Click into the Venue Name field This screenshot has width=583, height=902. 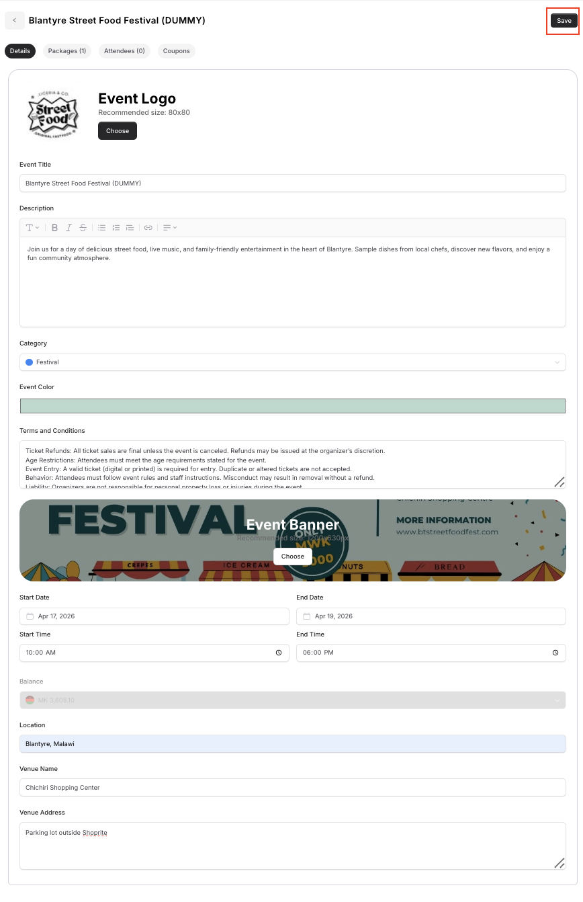[x=293, y=788]
